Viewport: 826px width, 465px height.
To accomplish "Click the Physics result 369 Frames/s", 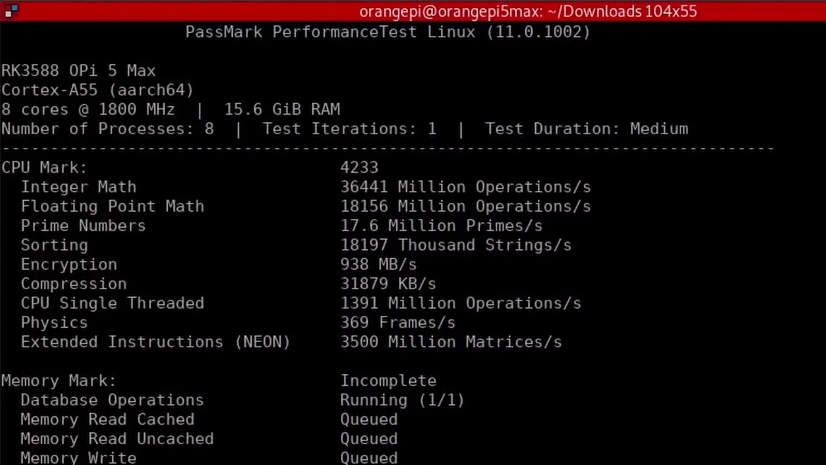I will point(398,322).
